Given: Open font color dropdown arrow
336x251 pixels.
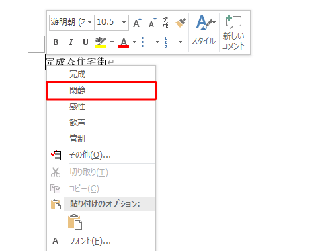Looking at the screenshot, I should tap(134, 42).
